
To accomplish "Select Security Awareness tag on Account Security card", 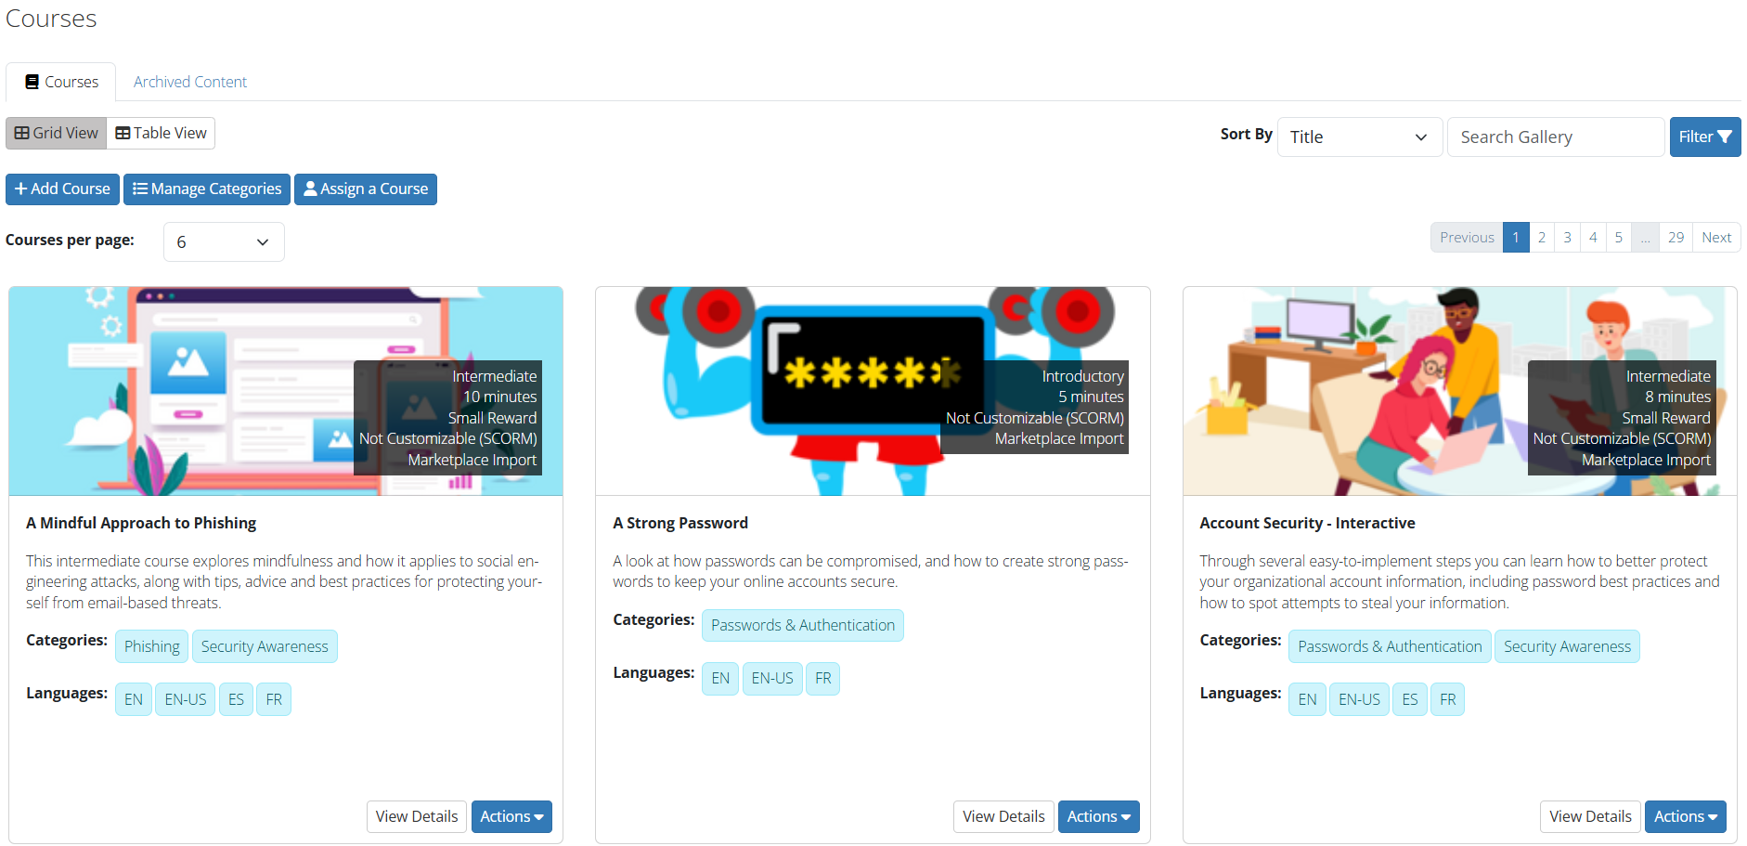I will pyautogui.click(x=1567, y=646).
